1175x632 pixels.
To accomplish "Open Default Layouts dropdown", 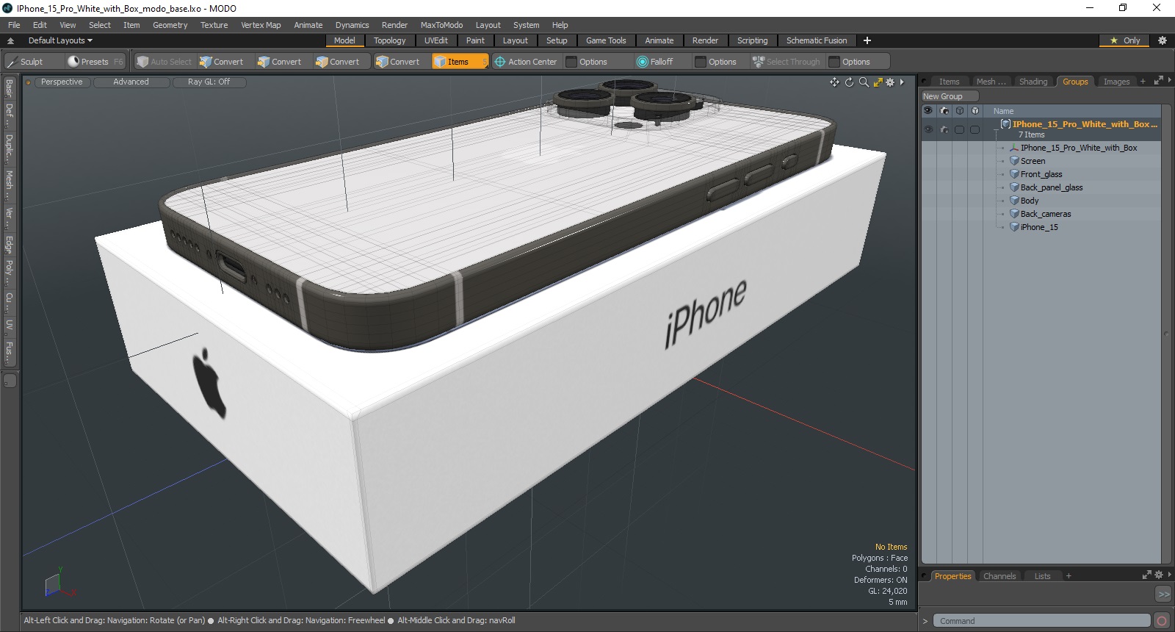I will tap(60, 40).
